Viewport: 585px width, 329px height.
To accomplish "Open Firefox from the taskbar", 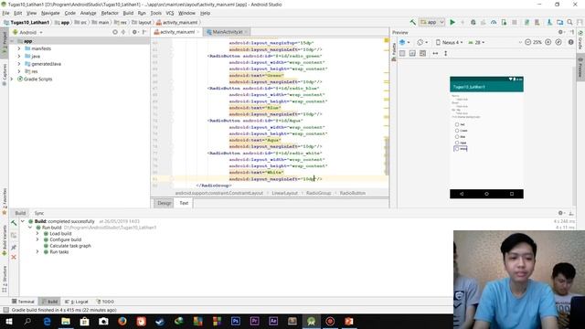I will (x=122, y=321).
